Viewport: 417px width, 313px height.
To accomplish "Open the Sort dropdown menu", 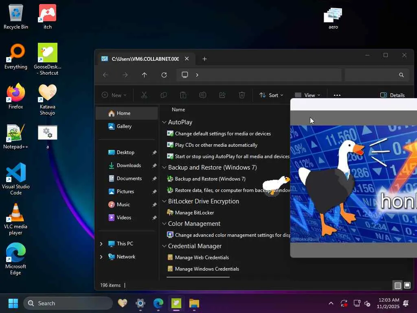I will tap(271, 95).
